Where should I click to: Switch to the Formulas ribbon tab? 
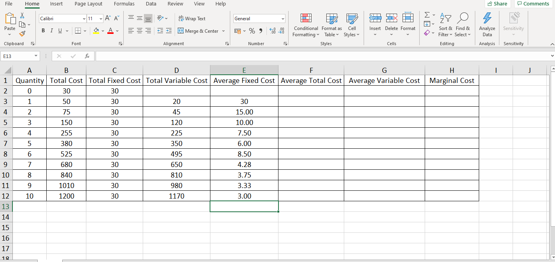[124, 4]
